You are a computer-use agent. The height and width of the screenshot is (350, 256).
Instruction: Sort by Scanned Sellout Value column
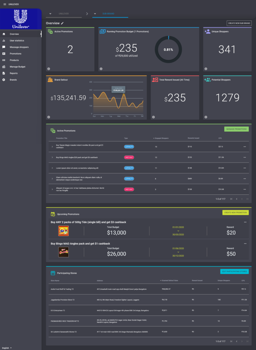click(x=169, y=281)
